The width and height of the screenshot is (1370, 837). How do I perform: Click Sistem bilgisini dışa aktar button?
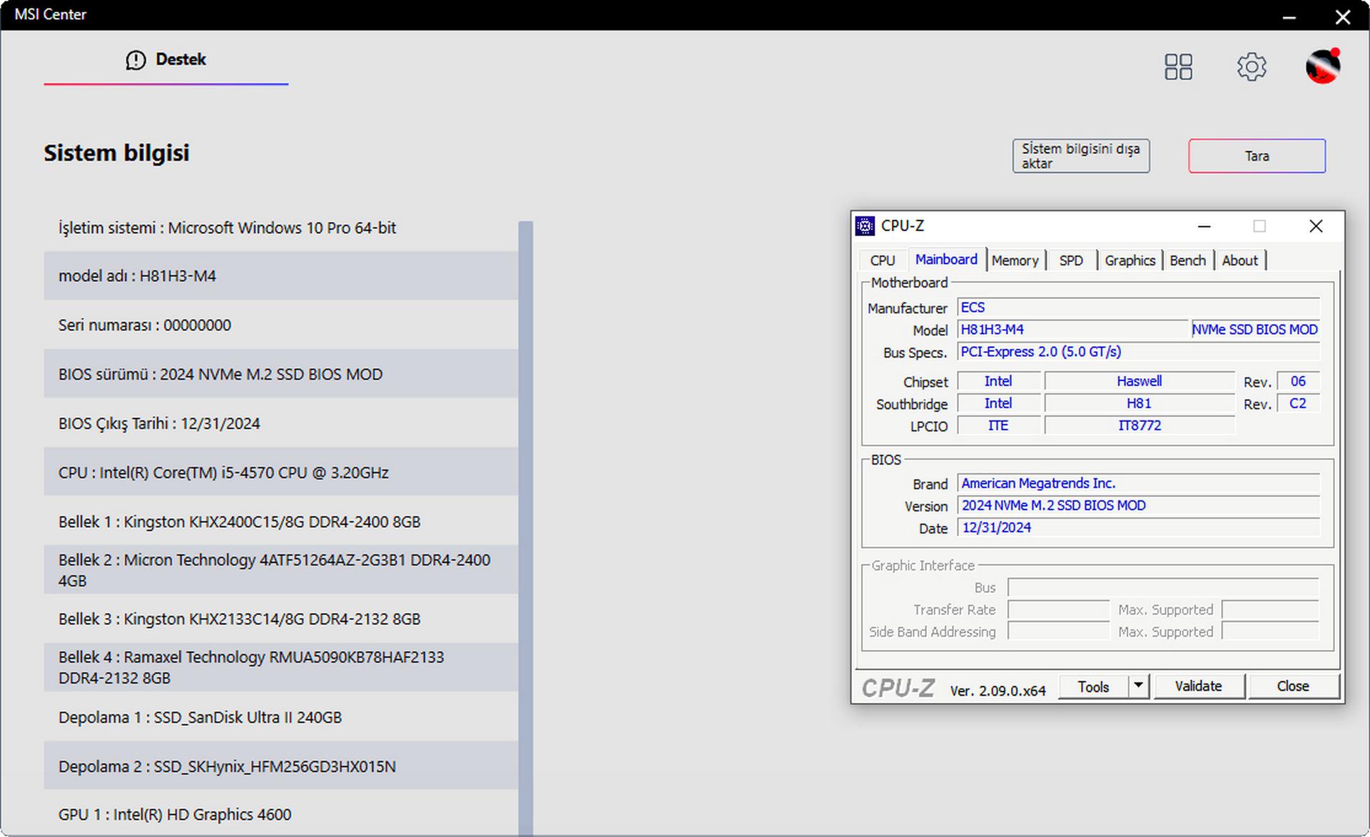coord(1080,156)
